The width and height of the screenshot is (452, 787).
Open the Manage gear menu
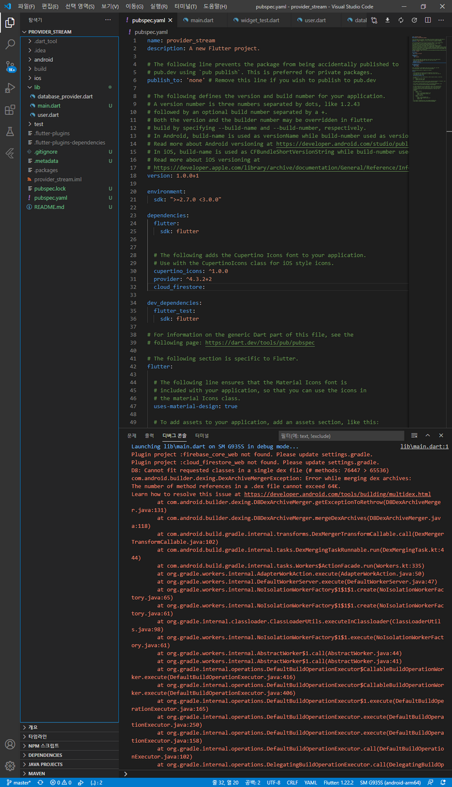pos(9,766)
